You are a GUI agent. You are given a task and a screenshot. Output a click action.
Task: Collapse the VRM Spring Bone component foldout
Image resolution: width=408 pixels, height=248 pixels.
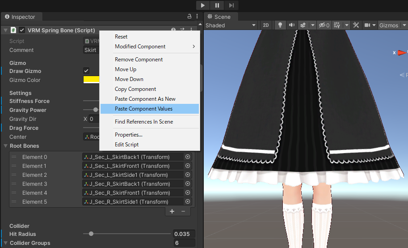click(5, 30)
